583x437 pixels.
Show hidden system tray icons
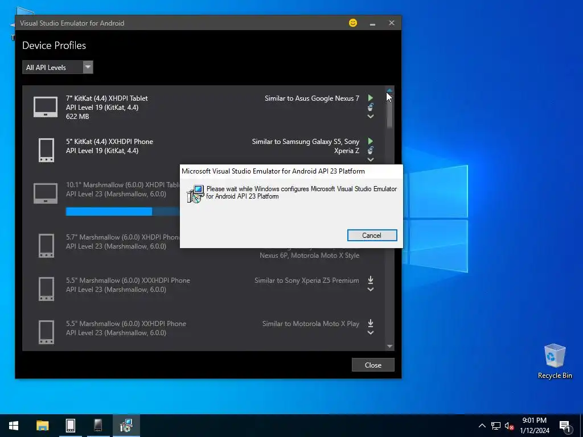(482, 426)
